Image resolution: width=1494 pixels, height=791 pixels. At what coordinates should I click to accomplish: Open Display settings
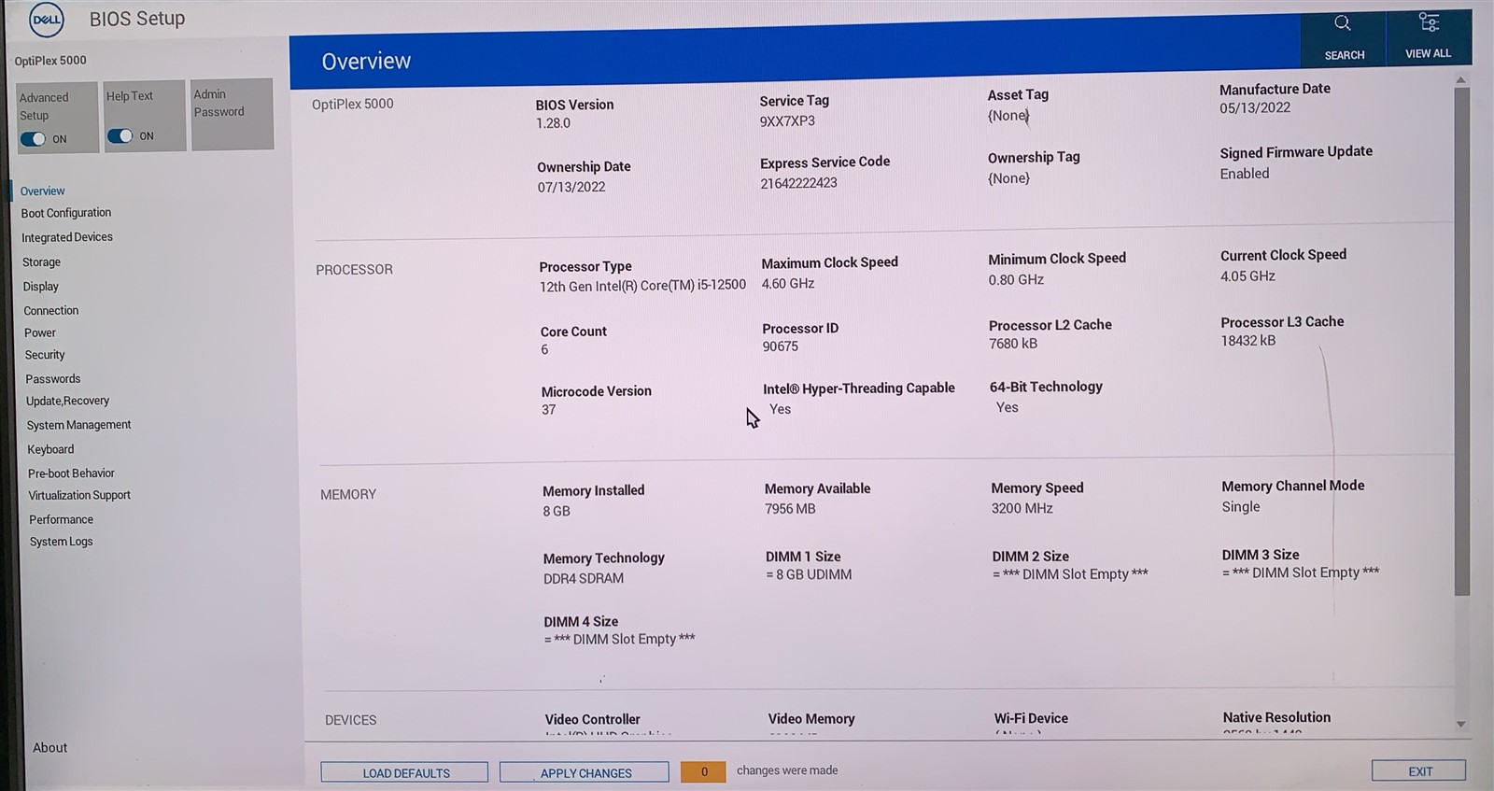[40, 287]
